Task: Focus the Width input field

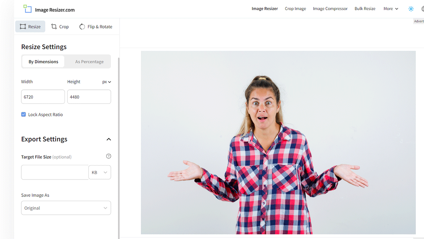Action: (x=43, y=97)
